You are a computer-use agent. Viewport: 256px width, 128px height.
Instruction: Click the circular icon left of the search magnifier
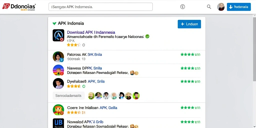coord(182,7)
